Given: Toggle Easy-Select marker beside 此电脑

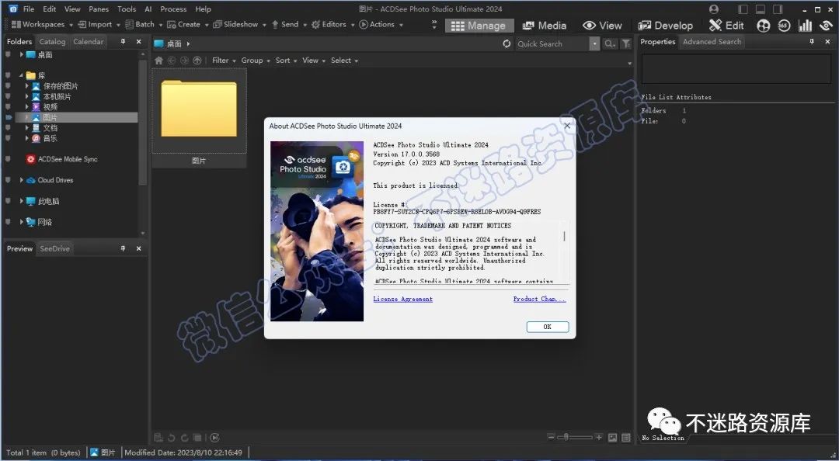Looking at the screenshot, I should pos(8,201).
